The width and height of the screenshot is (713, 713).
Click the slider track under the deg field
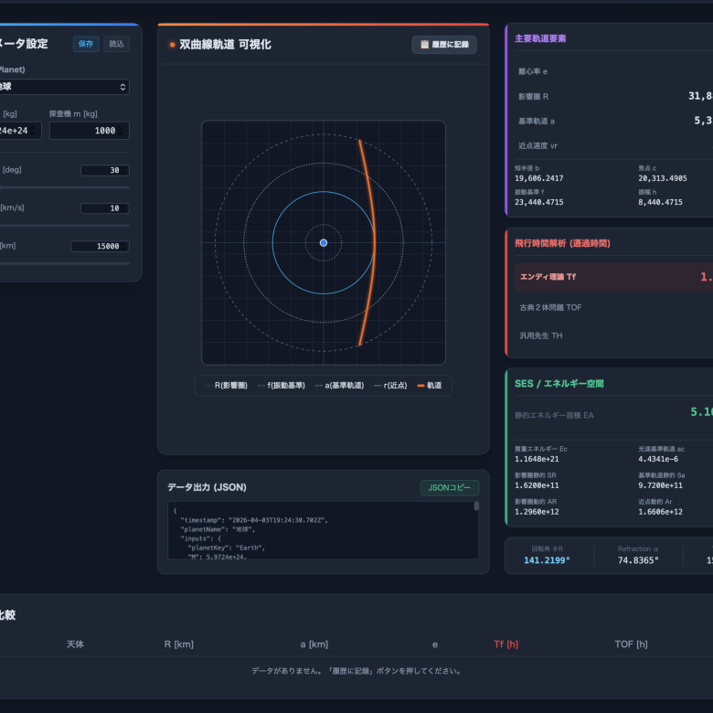(x=64, y=187)
